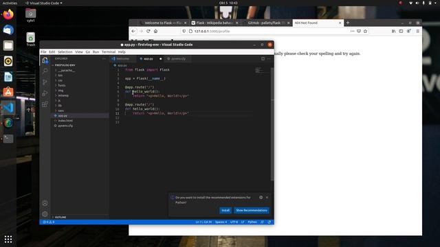Switch to GitHub pallets/flask browser tab
This screenshot has width=440, height=247.
tap(266, 23)
